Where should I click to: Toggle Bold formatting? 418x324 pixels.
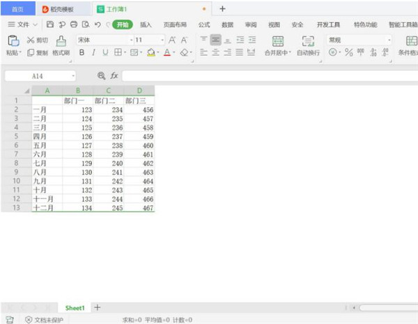pyautogui.click(x=82, y=52)
